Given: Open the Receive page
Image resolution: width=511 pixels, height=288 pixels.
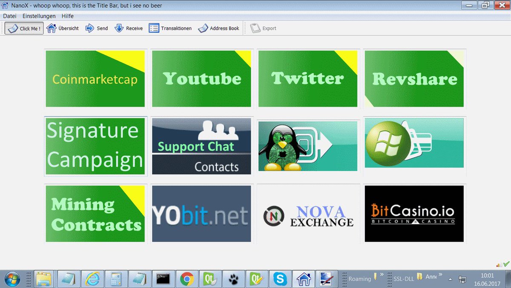Looking at the screenshot, I should [129, 28].
